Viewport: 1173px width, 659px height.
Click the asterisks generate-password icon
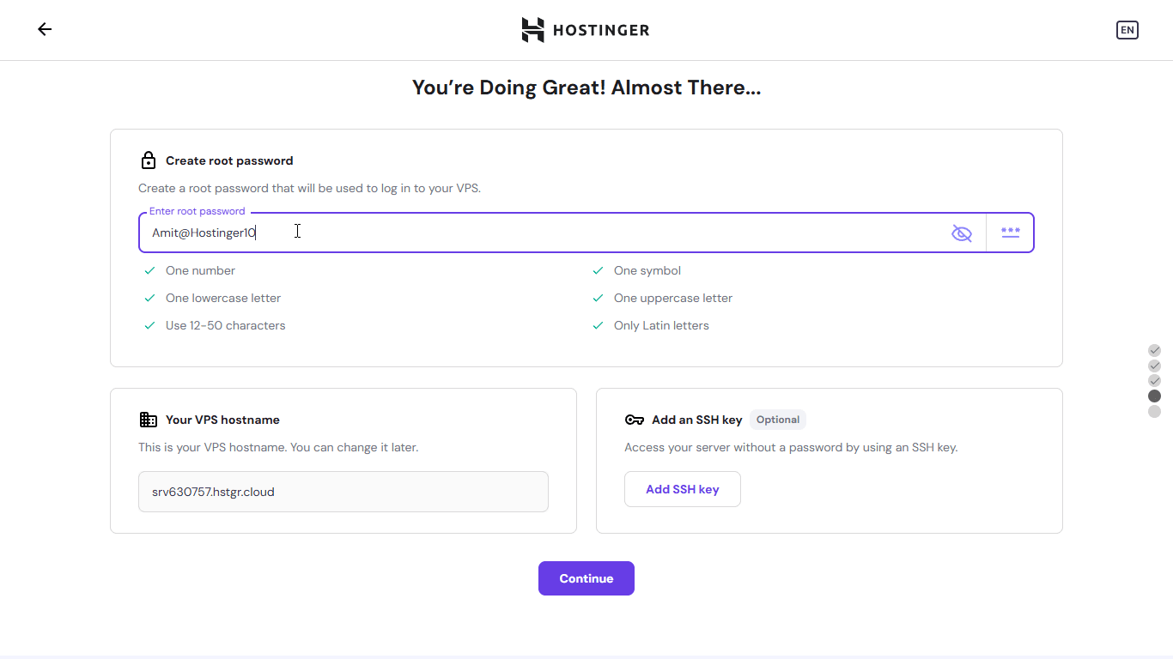click(1011, 233)
